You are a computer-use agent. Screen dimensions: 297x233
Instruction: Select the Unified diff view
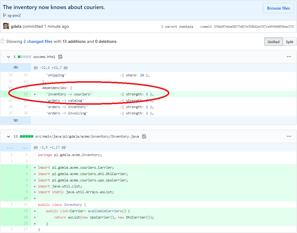(x=273, y=41)
